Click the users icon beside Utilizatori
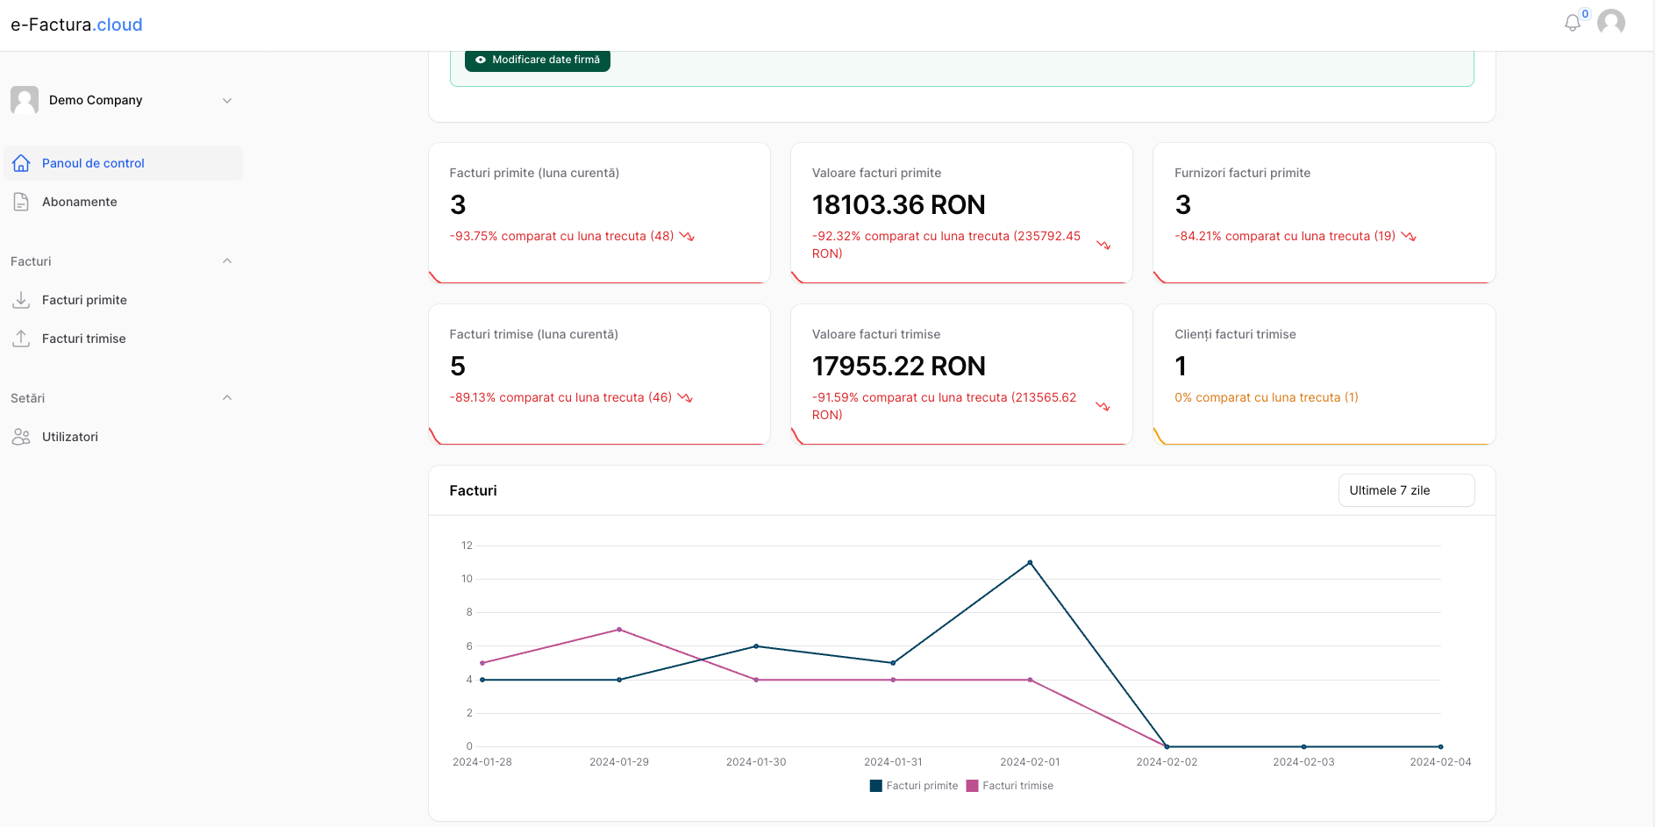 (x=21, y=437)
